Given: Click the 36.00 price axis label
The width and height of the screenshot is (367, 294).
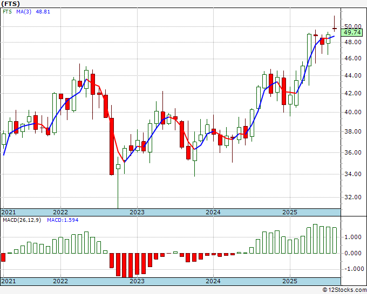Looking at the screenshot, I should click(x=353, y=152).
